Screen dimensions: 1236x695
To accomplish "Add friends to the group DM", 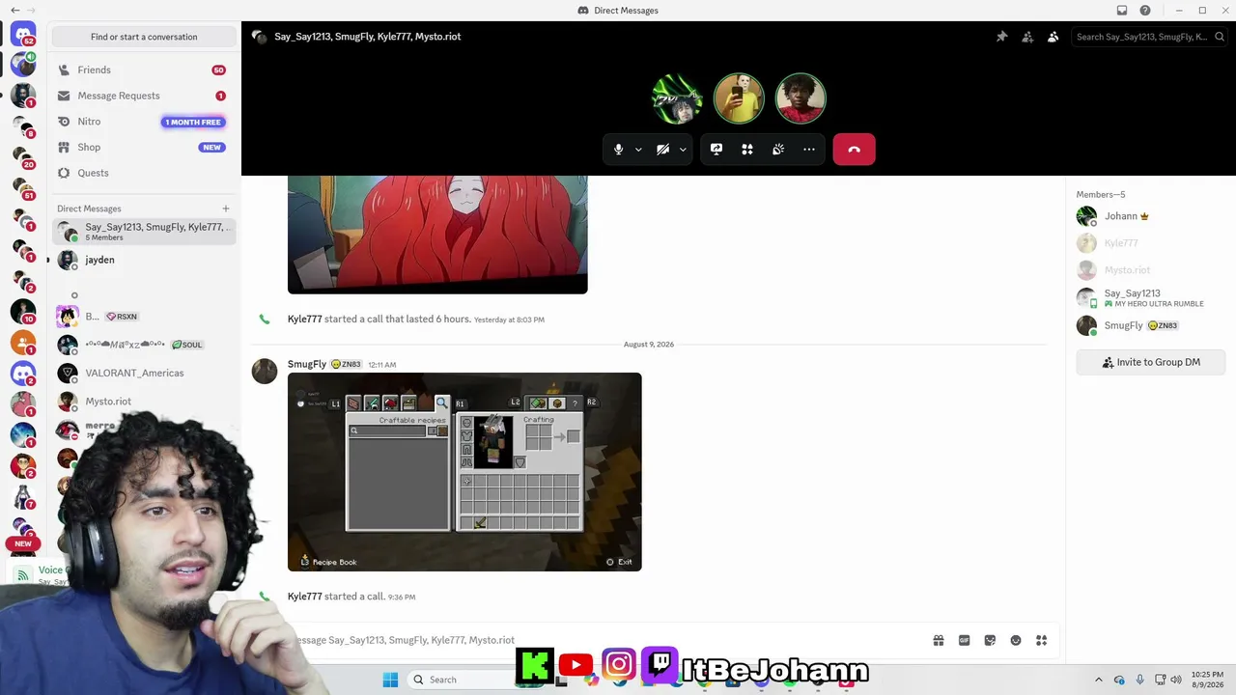I will click(1027, 37).
